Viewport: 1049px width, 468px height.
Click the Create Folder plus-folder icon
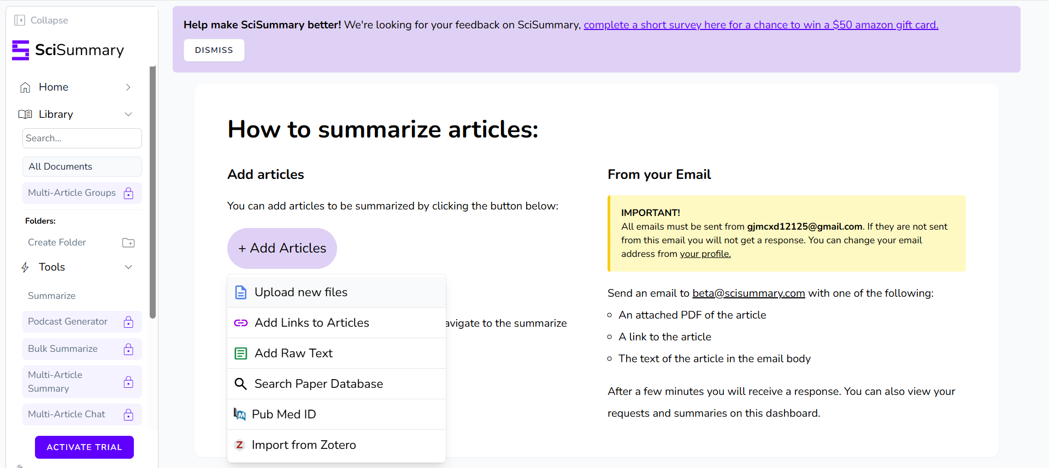(128, 243)
